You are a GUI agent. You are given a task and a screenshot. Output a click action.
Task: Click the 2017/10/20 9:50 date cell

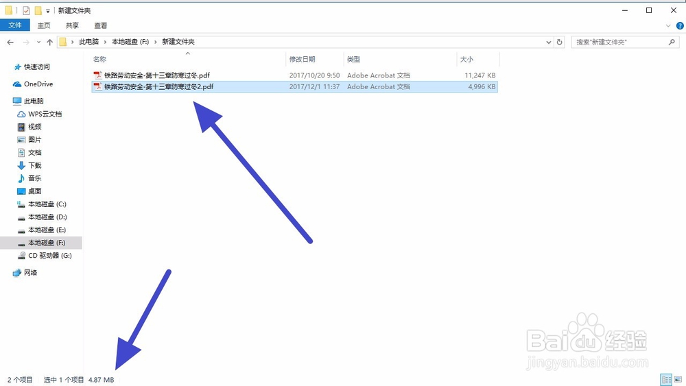(314, 75)
